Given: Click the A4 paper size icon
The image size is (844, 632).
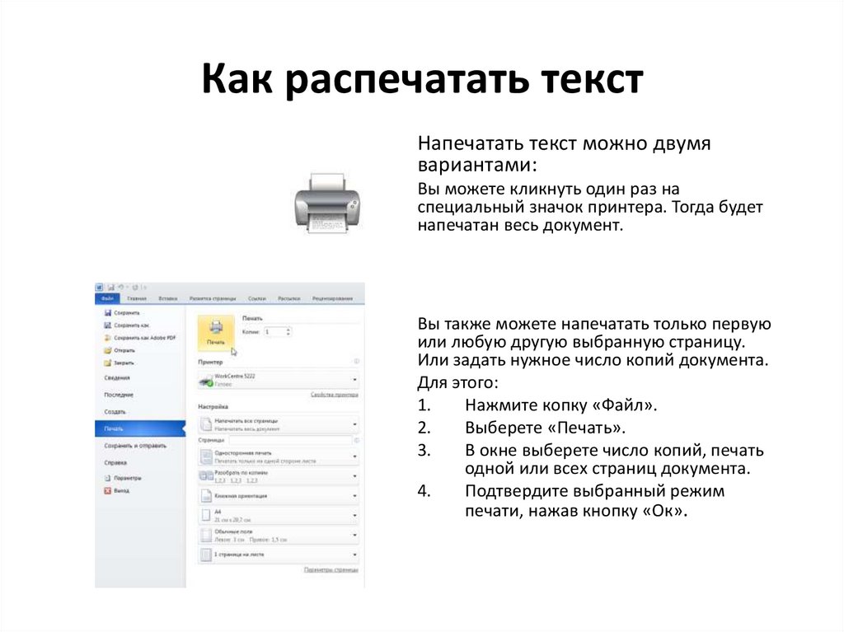Looking at the screenshot, I should pyautogui.click(x=206, y=515).
